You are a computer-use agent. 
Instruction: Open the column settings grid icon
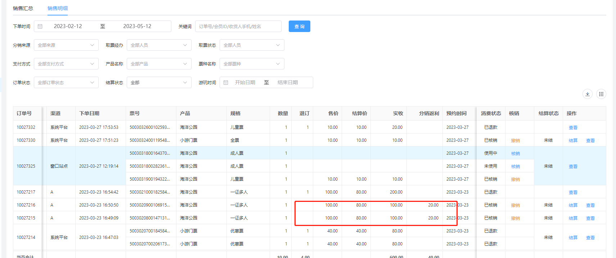pyautogui.click(x=601, y=94)
